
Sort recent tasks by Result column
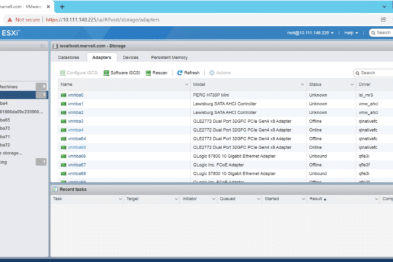click(316, 199)
